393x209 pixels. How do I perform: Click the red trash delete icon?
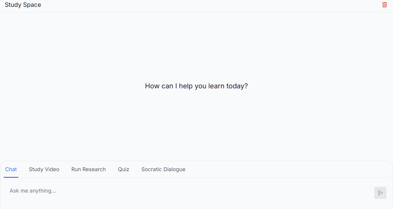pyautogui.click(x=384, y=5)
